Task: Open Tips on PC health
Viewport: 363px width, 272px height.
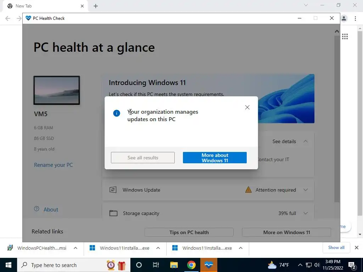Action: (189, 232)
